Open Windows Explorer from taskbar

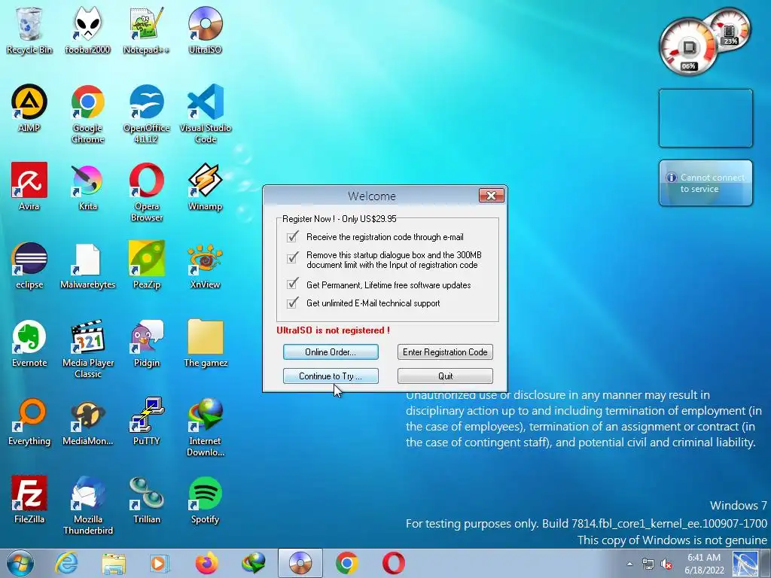(x=114, y=563)
